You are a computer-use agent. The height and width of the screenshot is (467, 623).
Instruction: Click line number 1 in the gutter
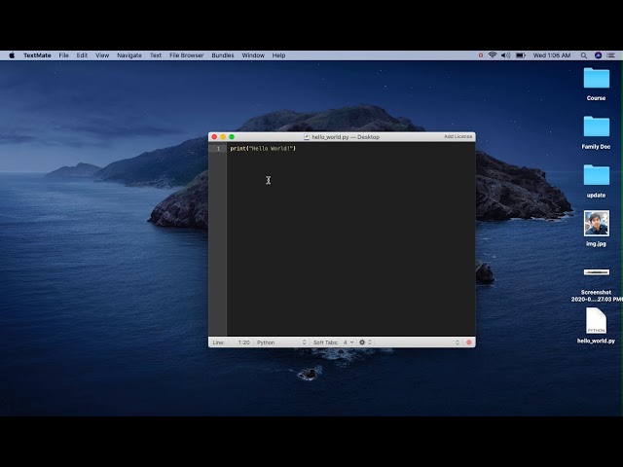coord(218,149)
